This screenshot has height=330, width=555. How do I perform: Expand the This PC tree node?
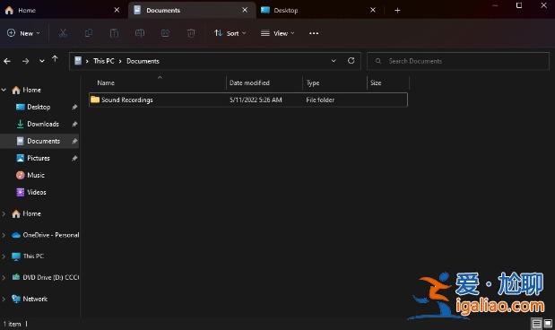coord(4,256)
